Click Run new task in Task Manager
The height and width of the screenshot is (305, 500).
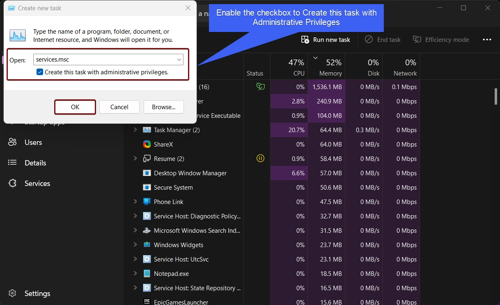(326, 39)
